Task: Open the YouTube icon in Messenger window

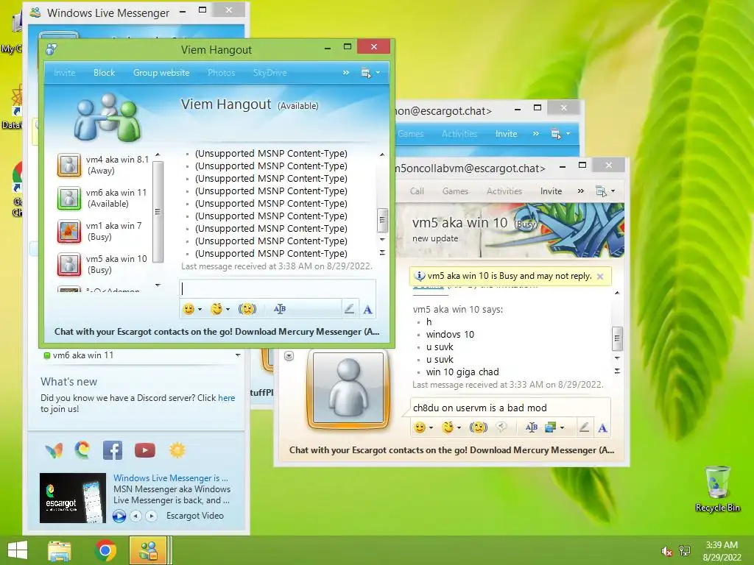Action: pyautogui.click(x=145, y=450)
